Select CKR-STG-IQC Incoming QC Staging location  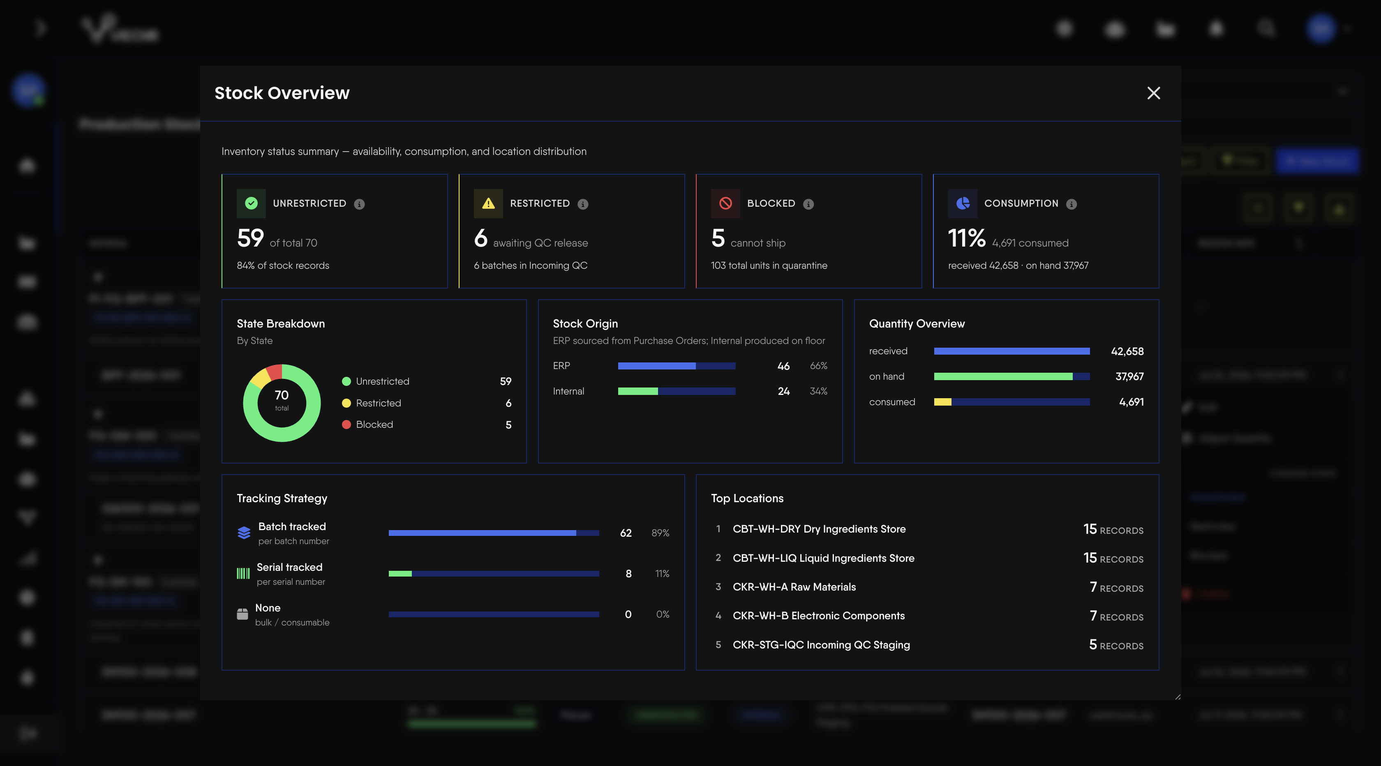[x=928, y=645]
